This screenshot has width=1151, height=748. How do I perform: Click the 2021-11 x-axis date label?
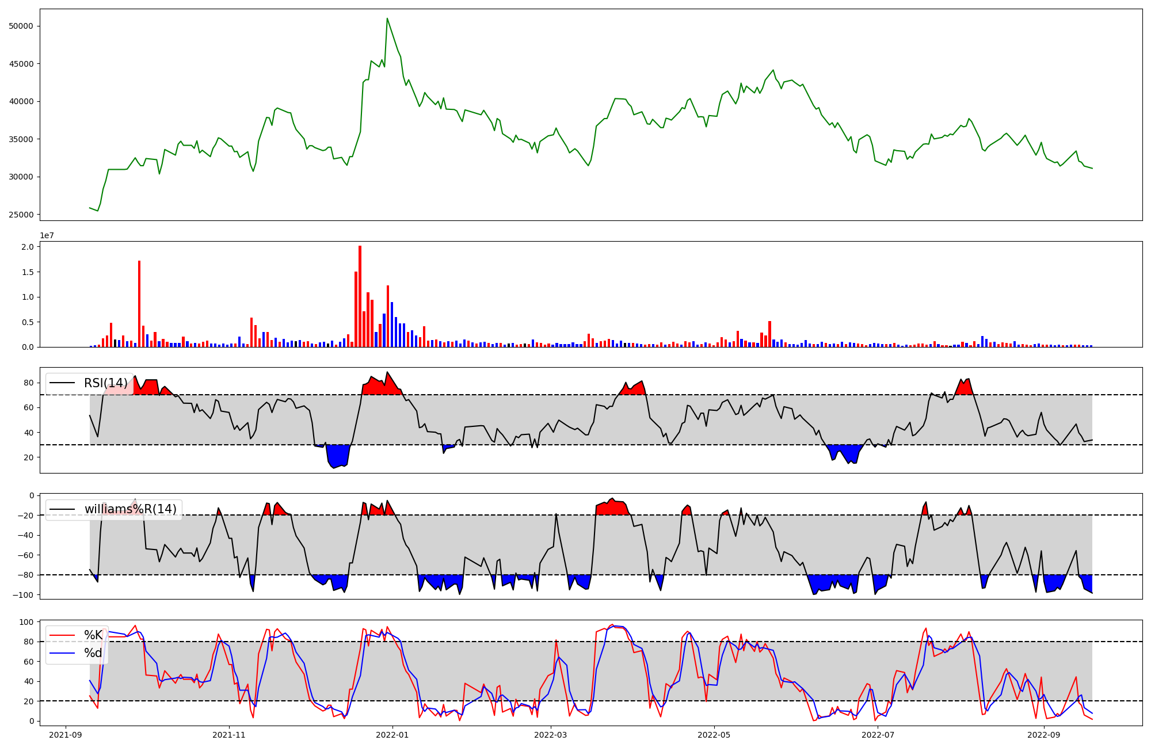229,735
